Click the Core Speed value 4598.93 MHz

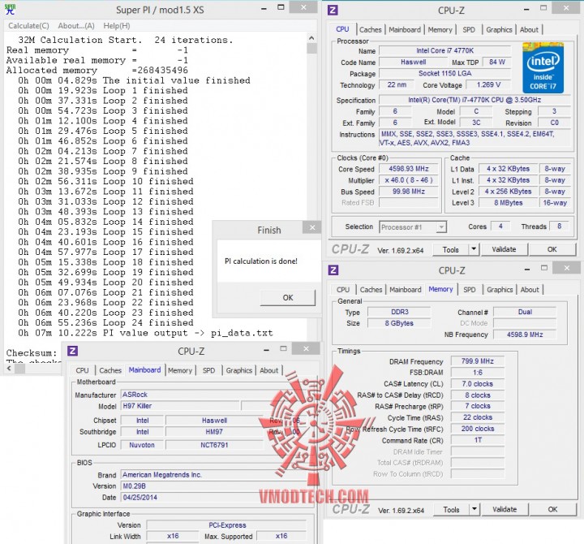[409, 169]
